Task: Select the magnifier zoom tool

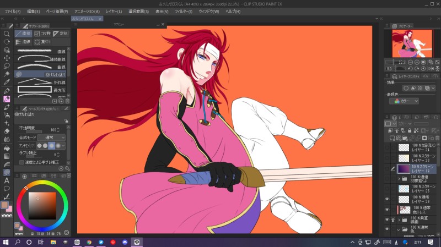Action: click(7, 34)
